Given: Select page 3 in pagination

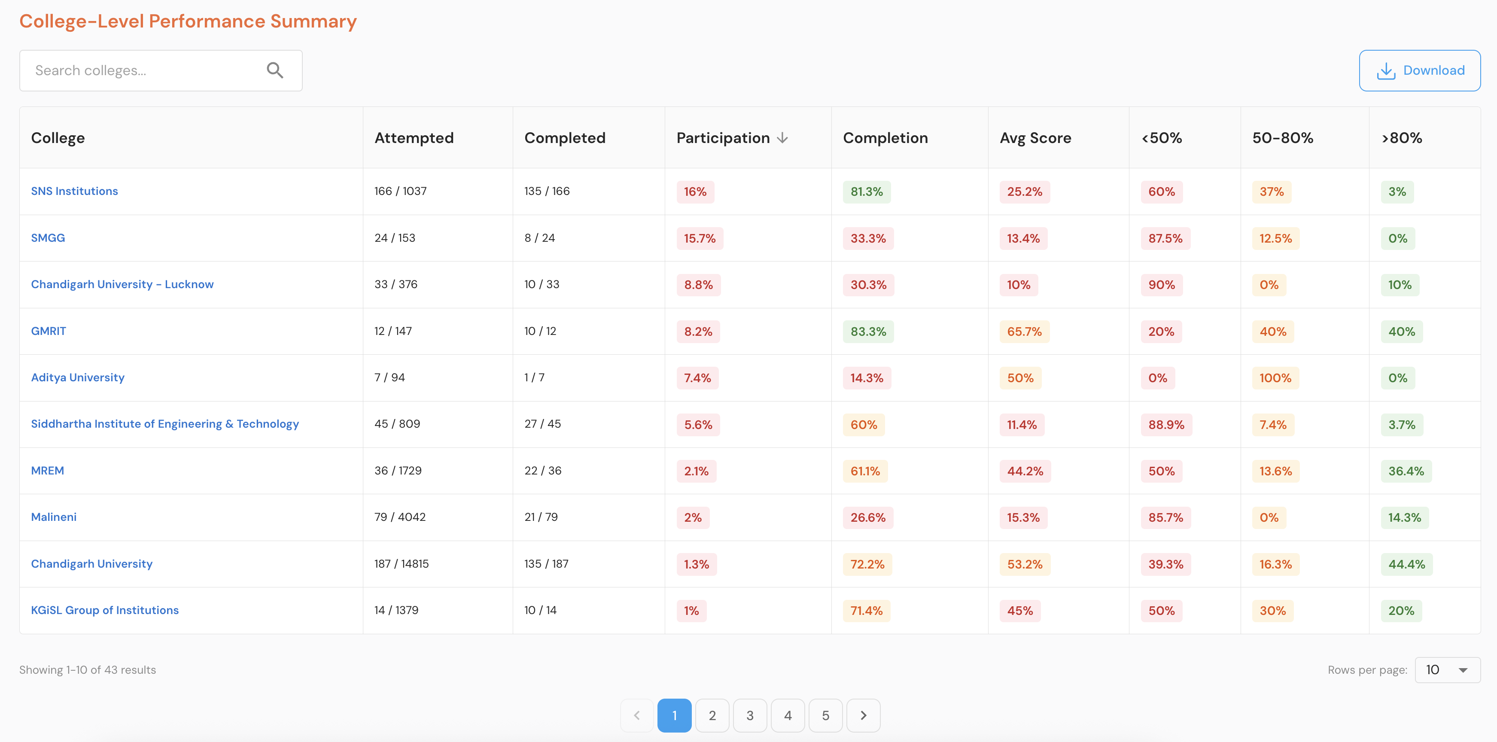Looking at the screenshot, I should tap(750, 715).
